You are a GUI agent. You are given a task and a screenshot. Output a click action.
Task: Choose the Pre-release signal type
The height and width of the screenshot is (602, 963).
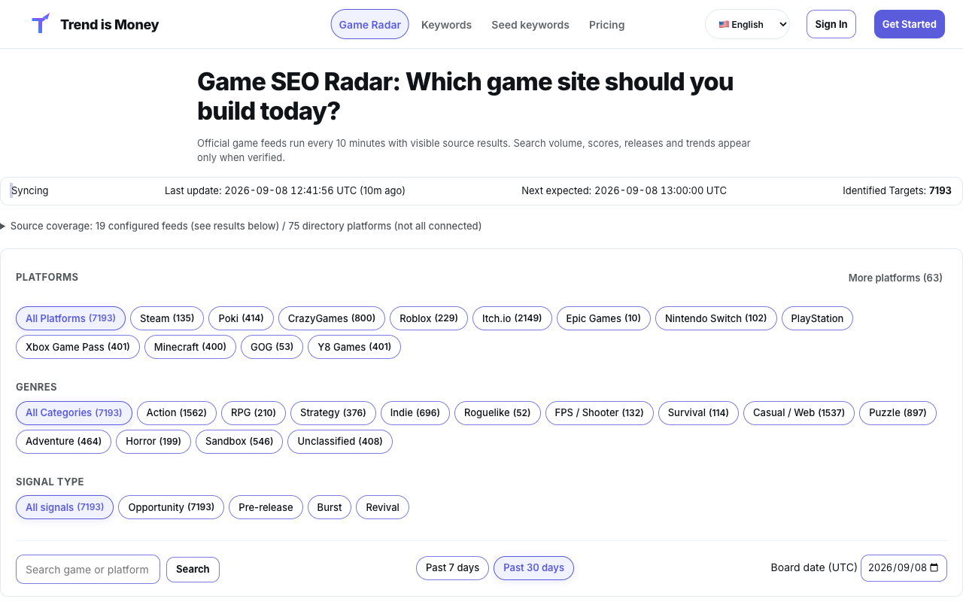tap(266, 507)
